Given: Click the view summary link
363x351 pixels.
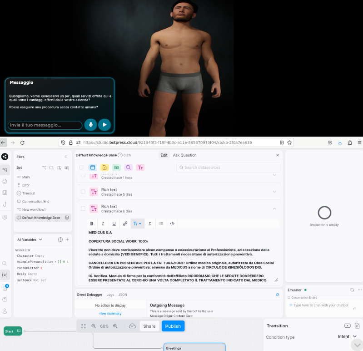Looking at the screenshot, I should pos(110,313).
